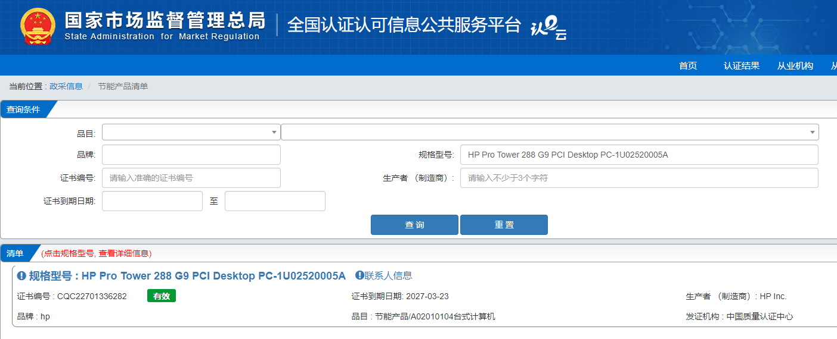
Task: Open the first 品目 dropdown
Action: click(x=191, y=132)
